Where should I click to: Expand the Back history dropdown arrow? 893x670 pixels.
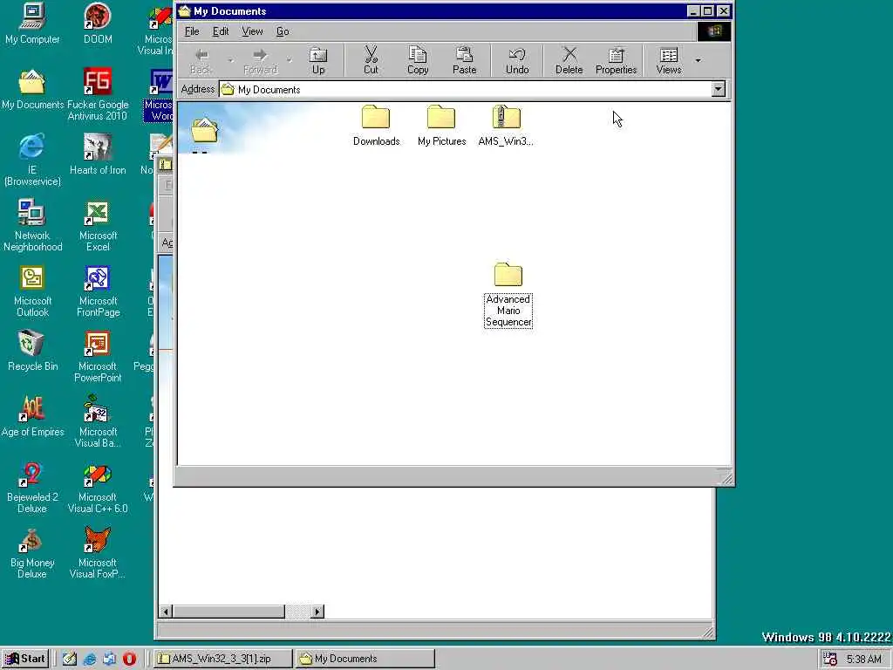(230, 60)
